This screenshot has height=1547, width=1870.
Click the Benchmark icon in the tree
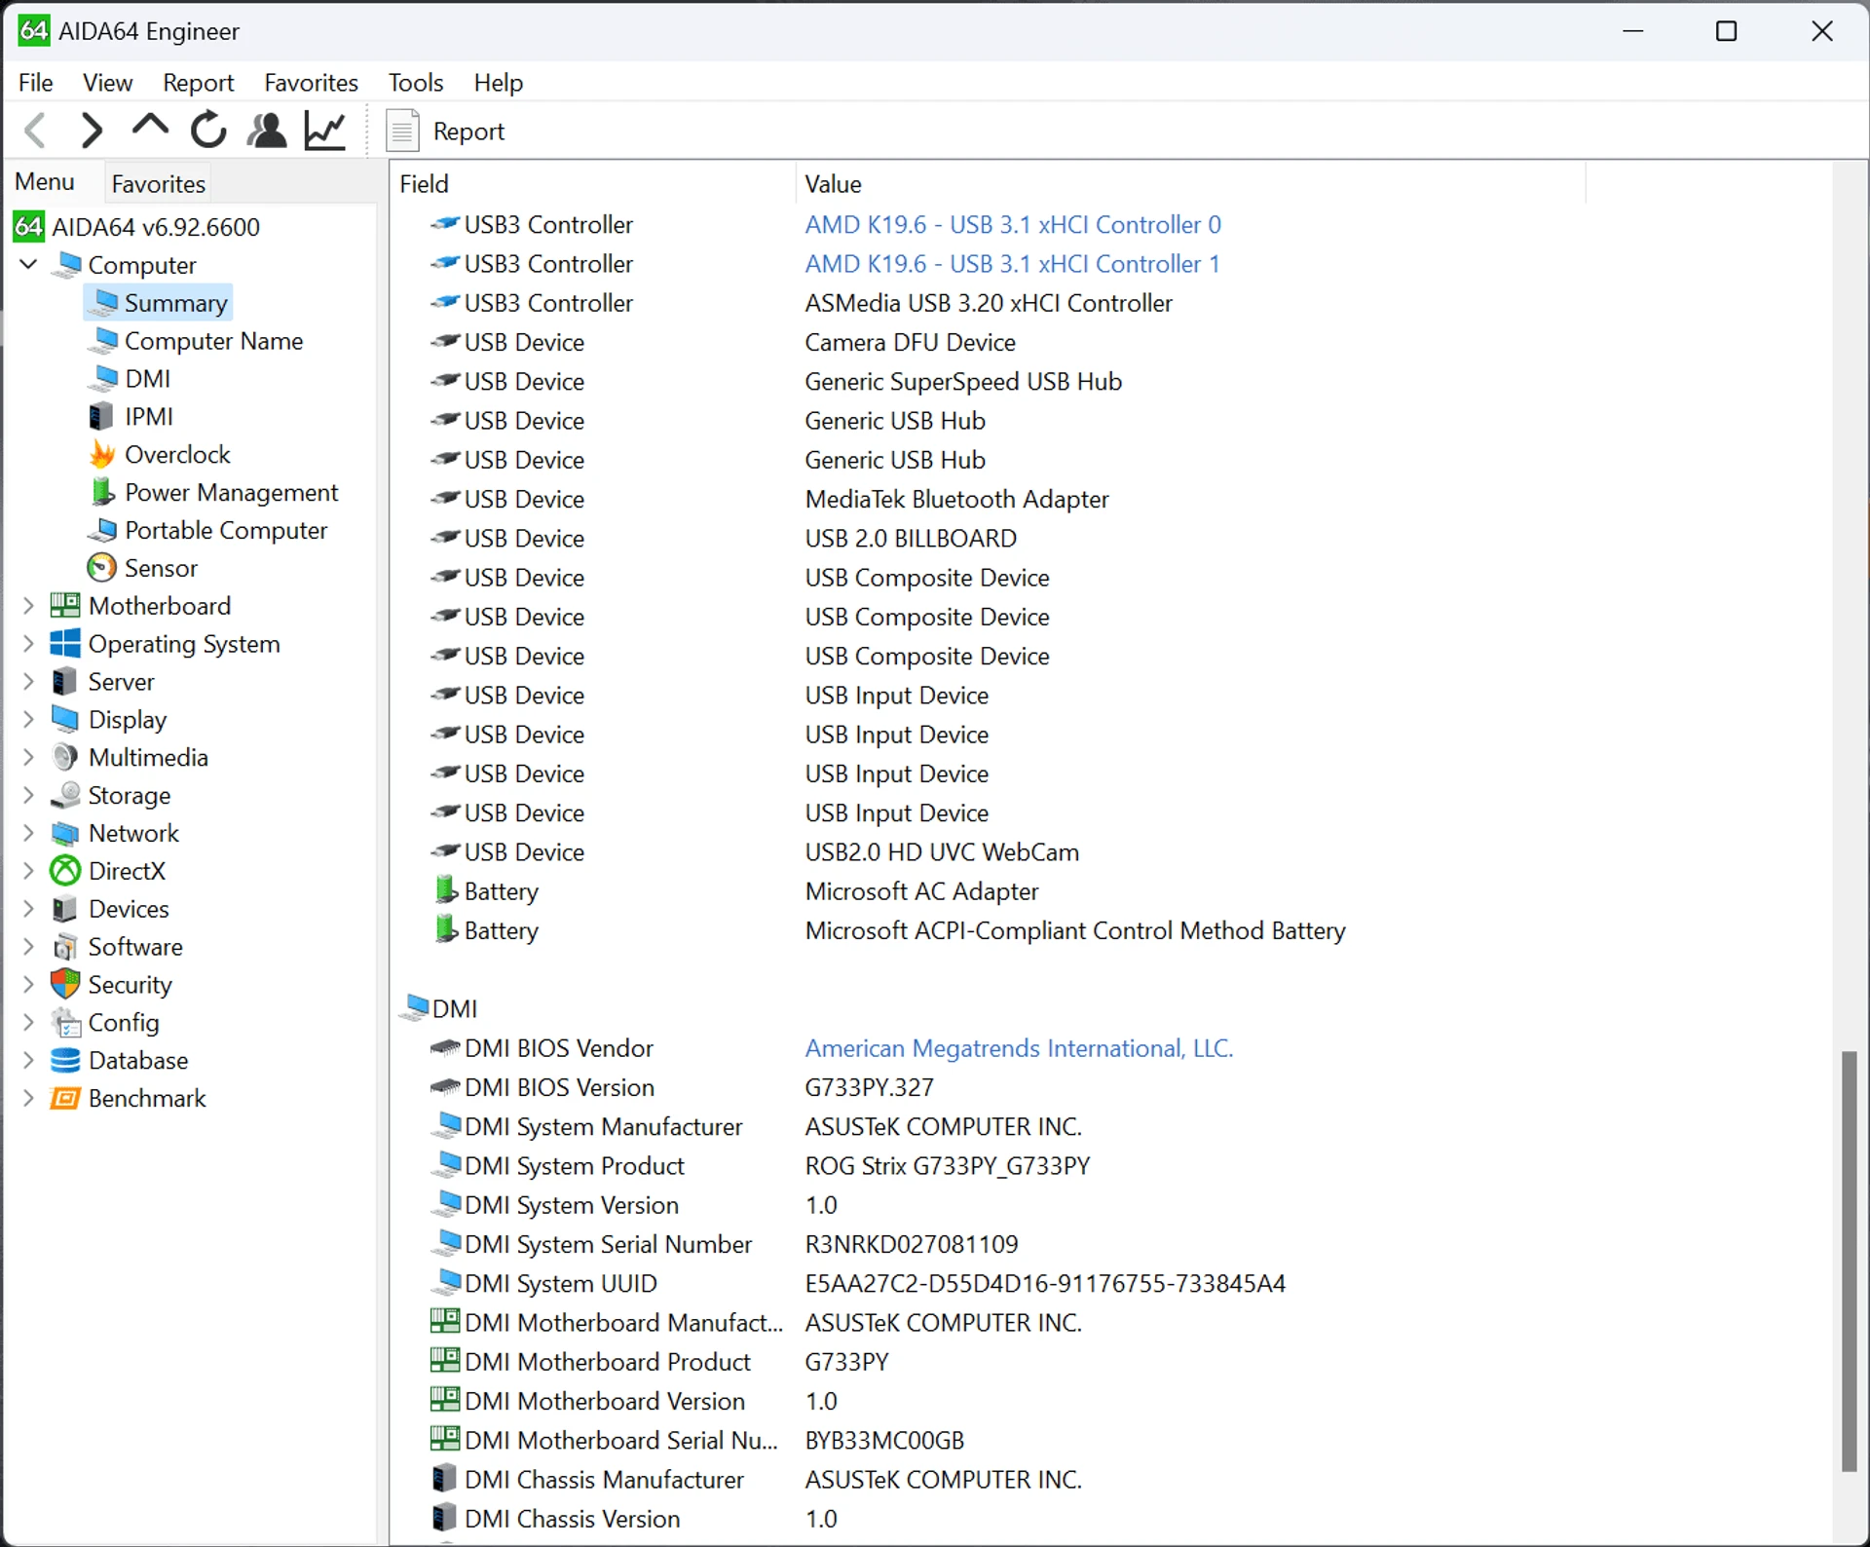[x=65, y=1098]
